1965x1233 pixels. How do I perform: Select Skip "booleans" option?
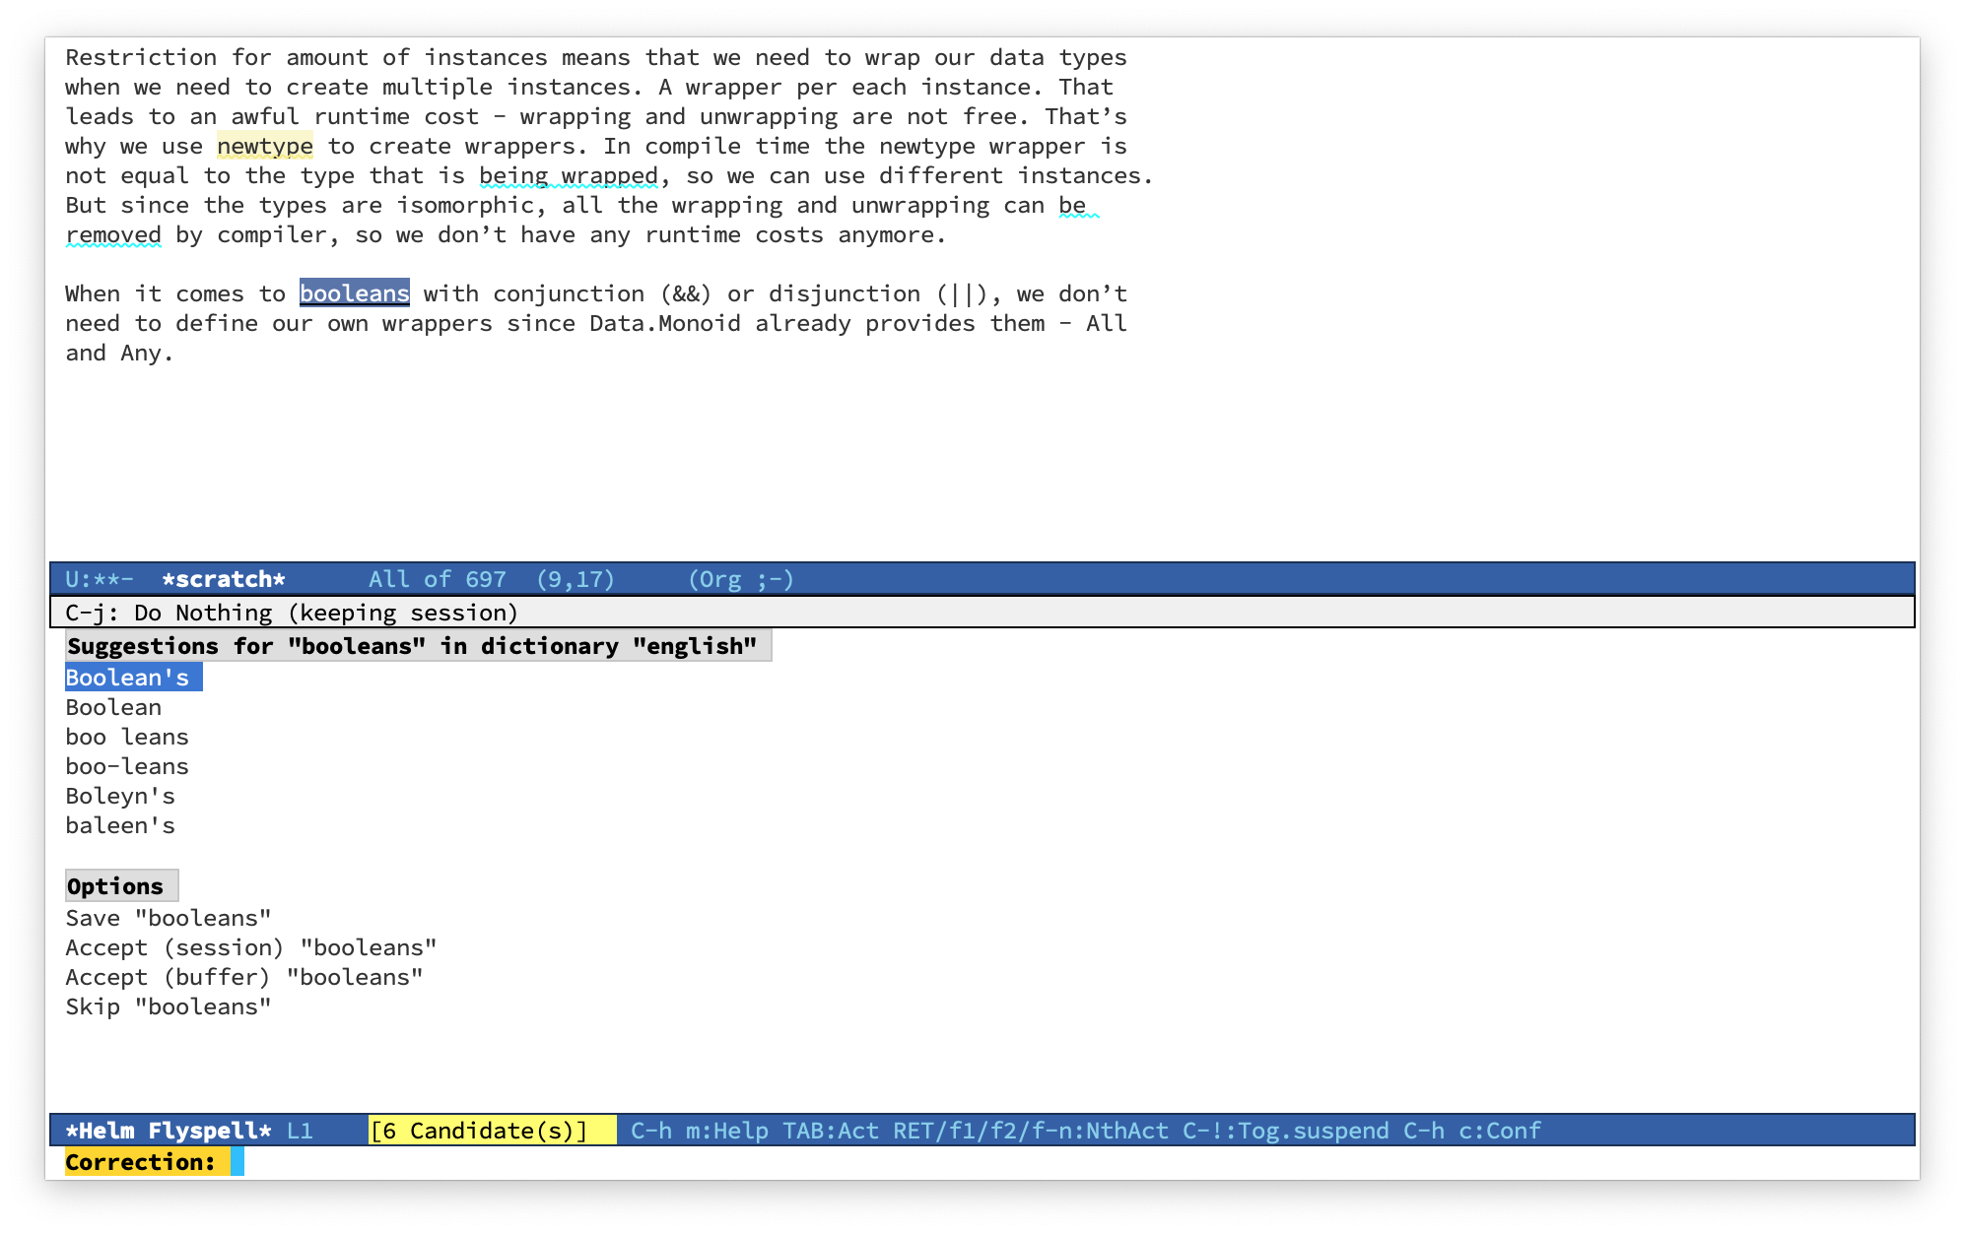tap(168, 1006)
